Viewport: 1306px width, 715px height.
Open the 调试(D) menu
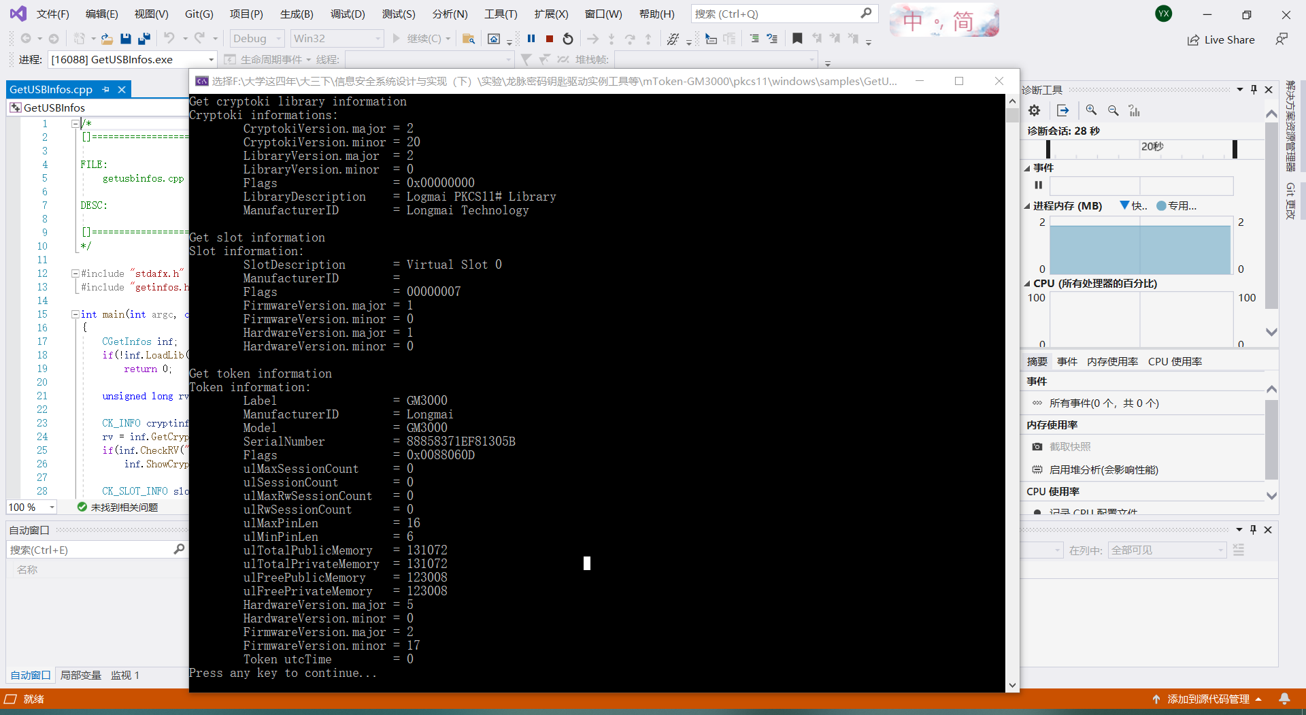tap(348, 14)
